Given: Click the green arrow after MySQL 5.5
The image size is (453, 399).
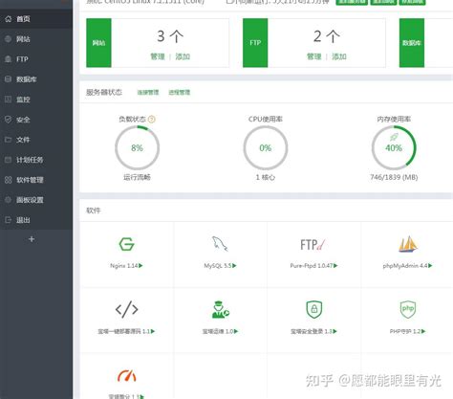Looking at the screenshot, I should (234, 265).
